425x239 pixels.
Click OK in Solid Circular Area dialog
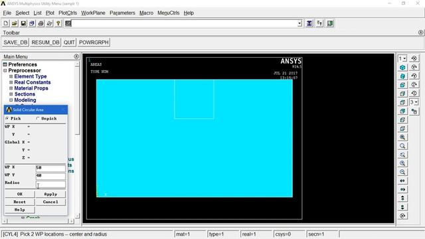[20, 194]
